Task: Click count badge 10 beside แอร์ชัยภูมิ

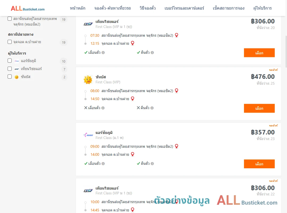Action: [x=64, y=61]
